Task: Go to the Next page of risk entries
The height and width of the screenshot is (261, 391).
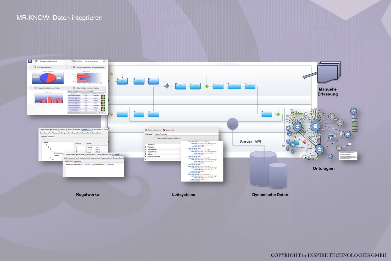Action: point(100,113)
